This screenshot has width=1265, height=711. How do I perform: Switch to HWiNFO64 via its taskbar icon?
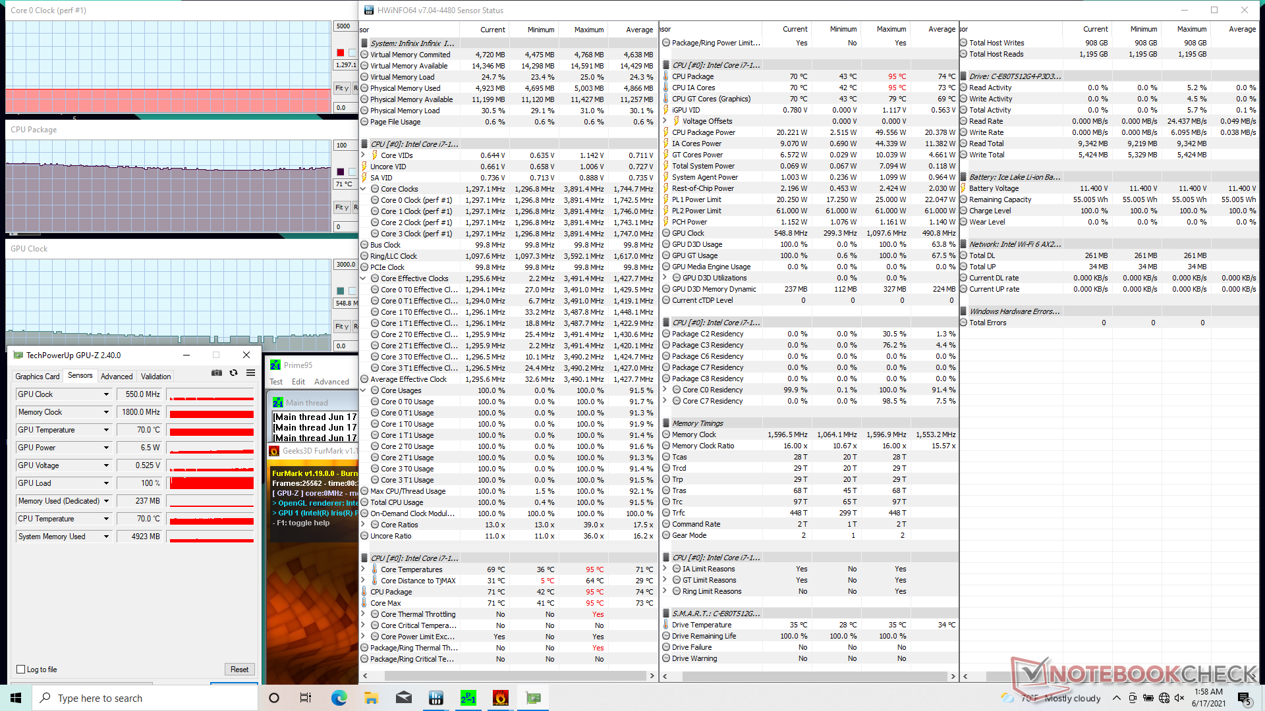(436, 698)
